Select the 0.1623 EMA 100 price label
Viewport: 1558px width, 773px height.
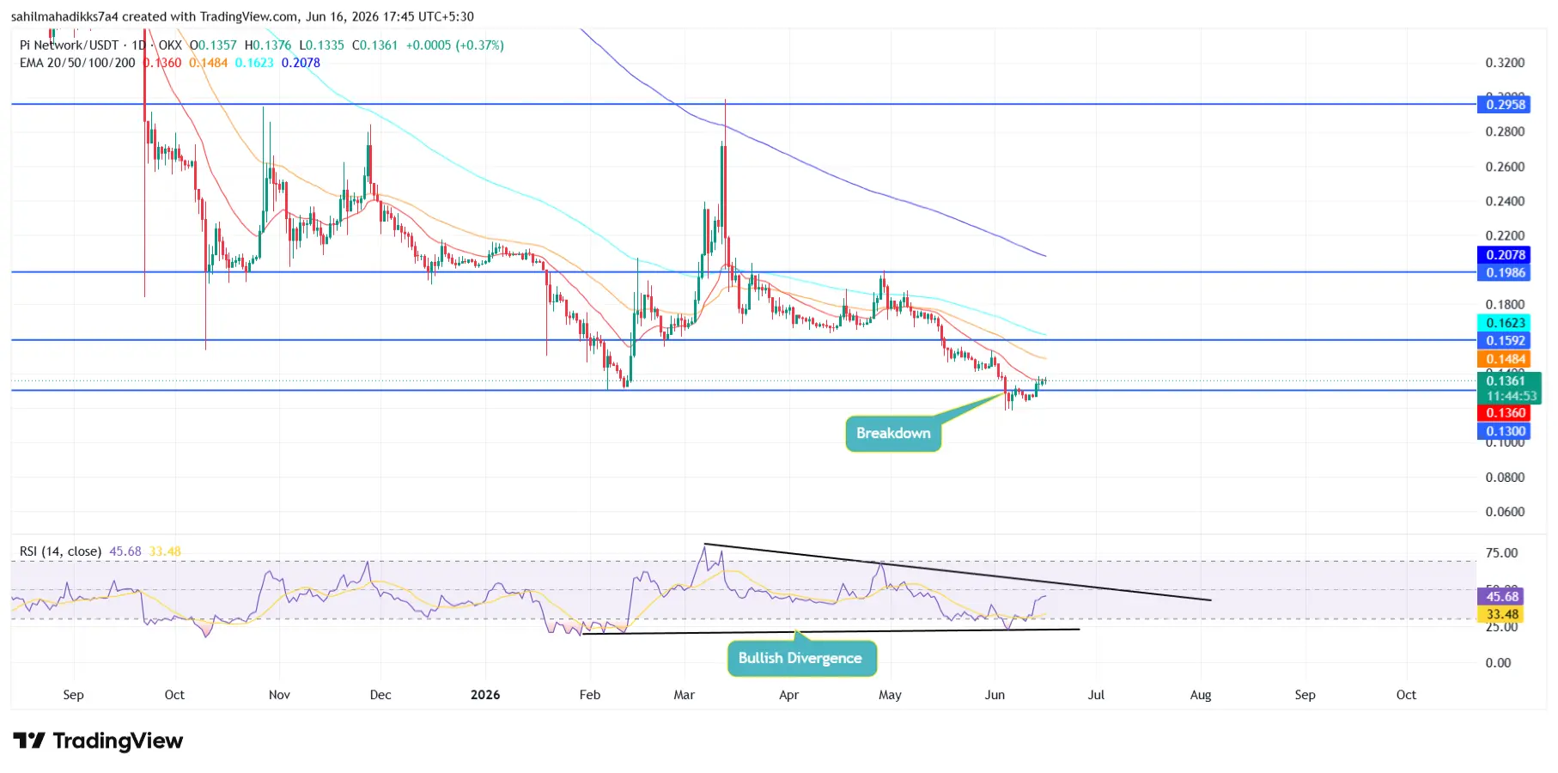tap(1506, 323)
